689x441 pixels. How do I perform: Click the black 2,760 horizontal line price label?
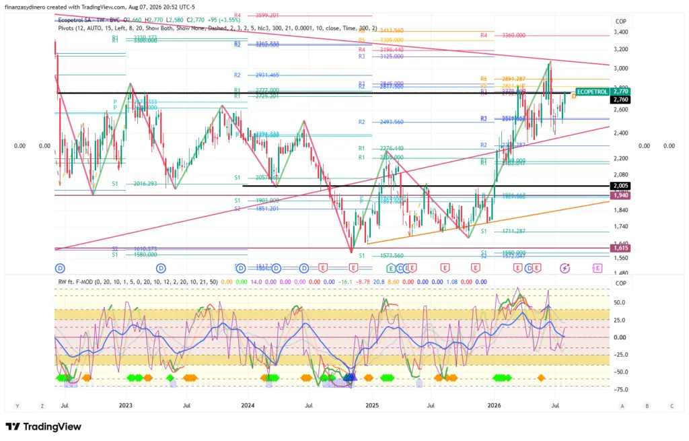tap(621, 100)
